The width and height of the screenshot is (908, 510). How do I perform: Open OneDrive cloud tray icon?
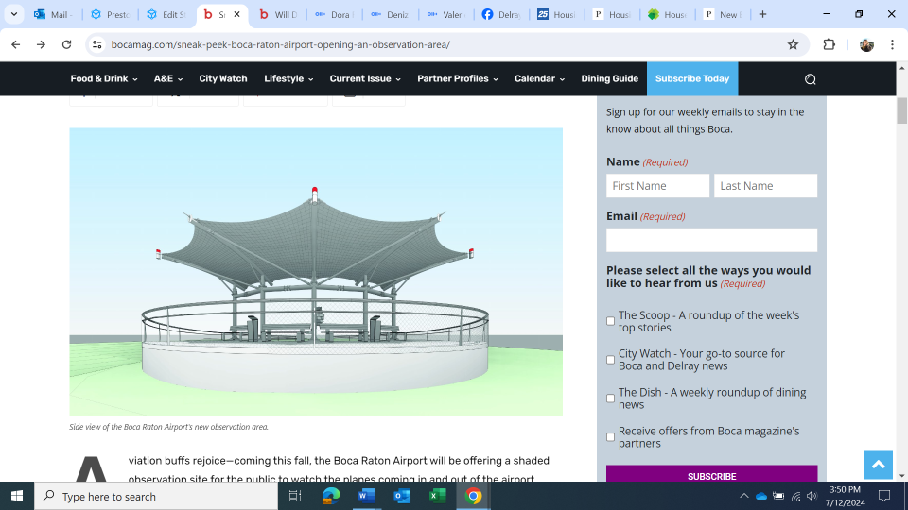pyautogui.click(x=761, y=496)
